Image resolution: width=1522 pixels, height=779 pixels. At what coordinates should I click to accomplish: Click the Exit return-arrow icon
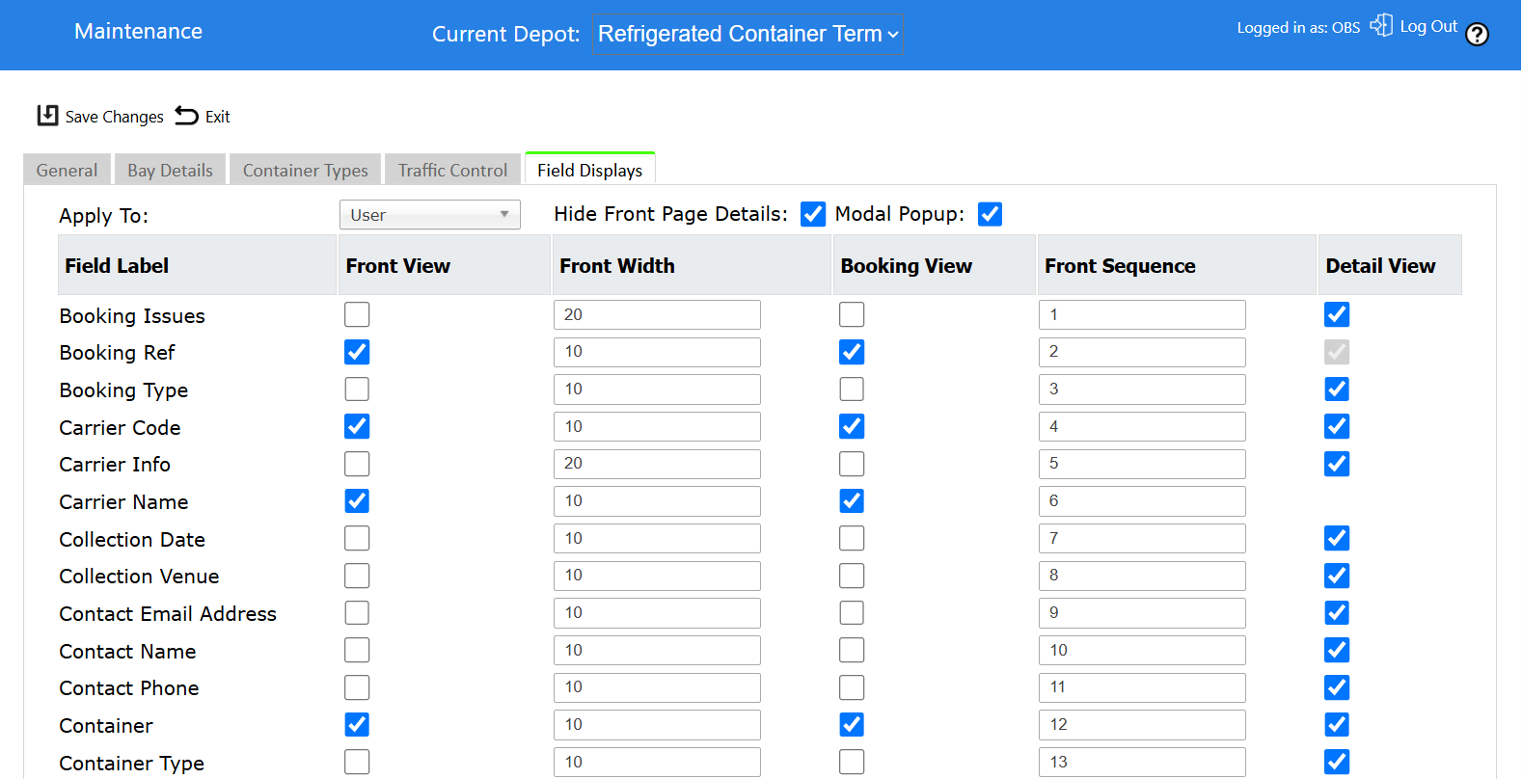[x=187, y=116]
